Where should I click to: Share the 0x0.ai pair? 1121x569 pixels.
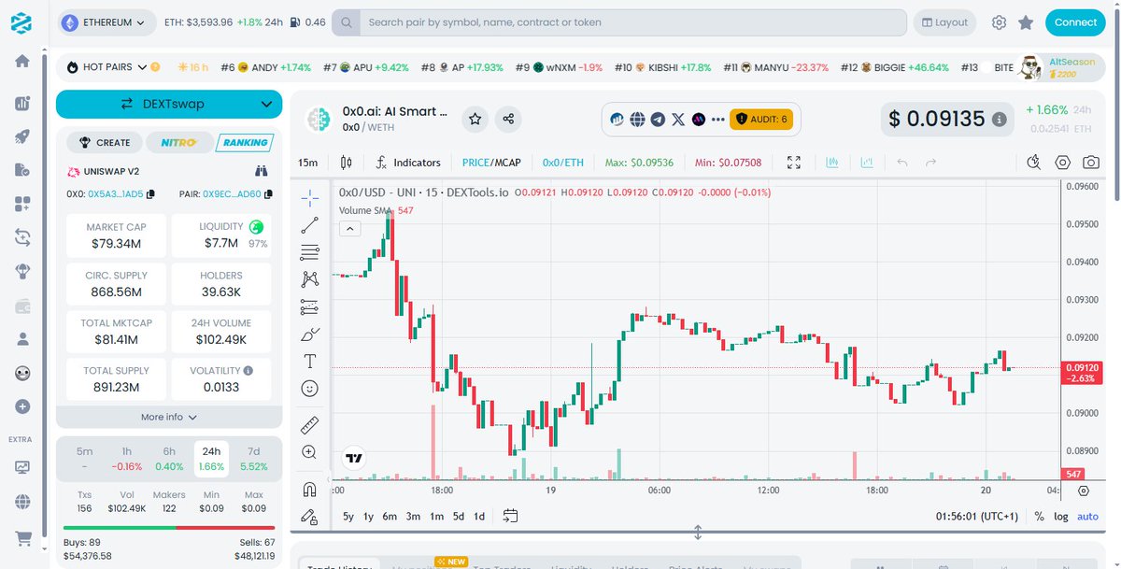pos(508,119)
